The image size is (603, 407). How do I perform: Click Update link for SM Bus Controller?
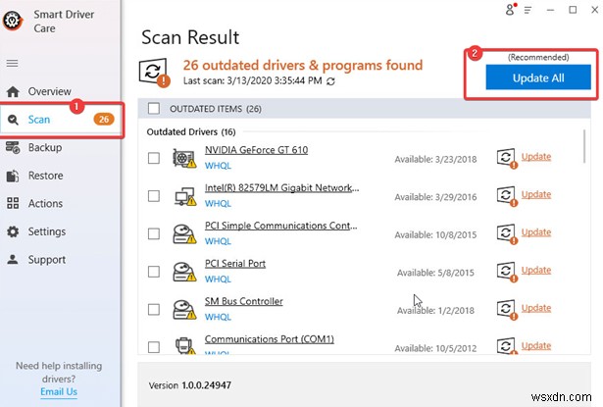536,308
